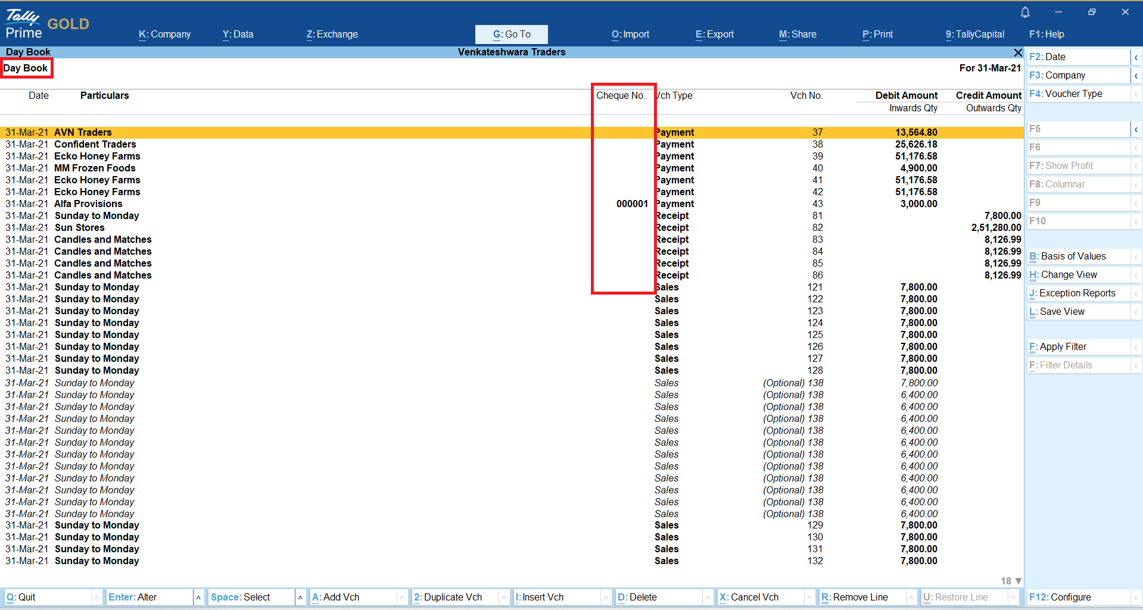Select the Alfa Provisions payment entry
Image resolution: width=1143 pixels, height=610 pixels.
pyautogui.click(x=88, y=204)
